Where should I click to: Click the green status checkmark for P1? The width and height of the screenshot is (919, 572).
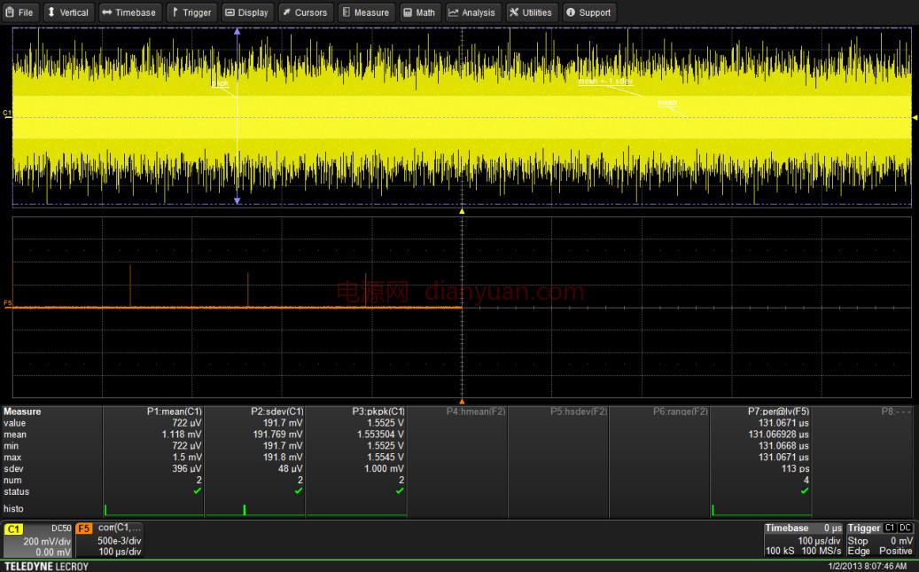197,491
